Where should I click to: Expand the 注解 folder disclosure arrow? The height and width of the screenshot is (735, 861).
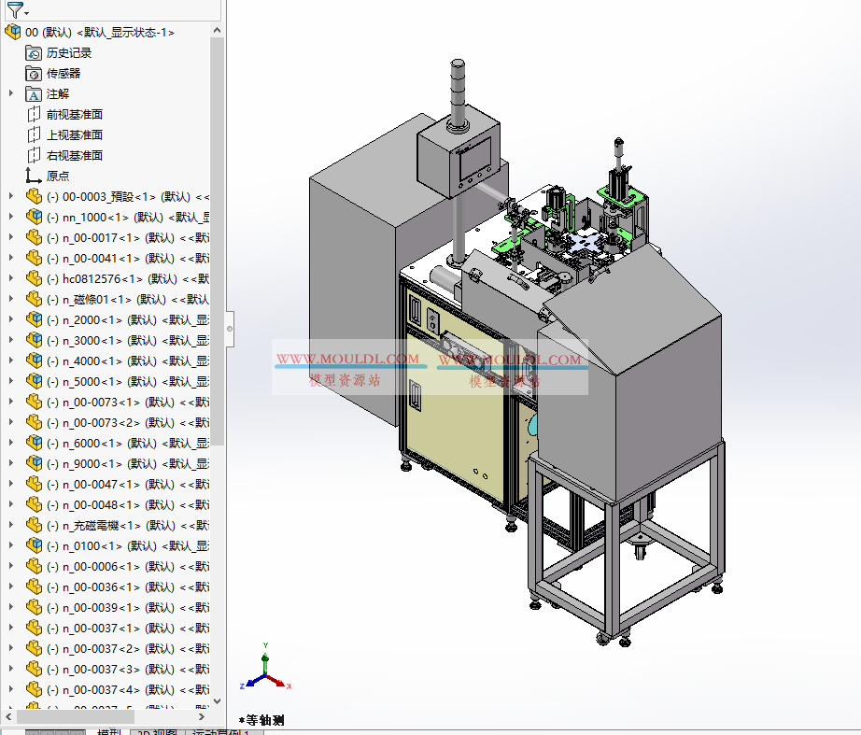(10, 93)
